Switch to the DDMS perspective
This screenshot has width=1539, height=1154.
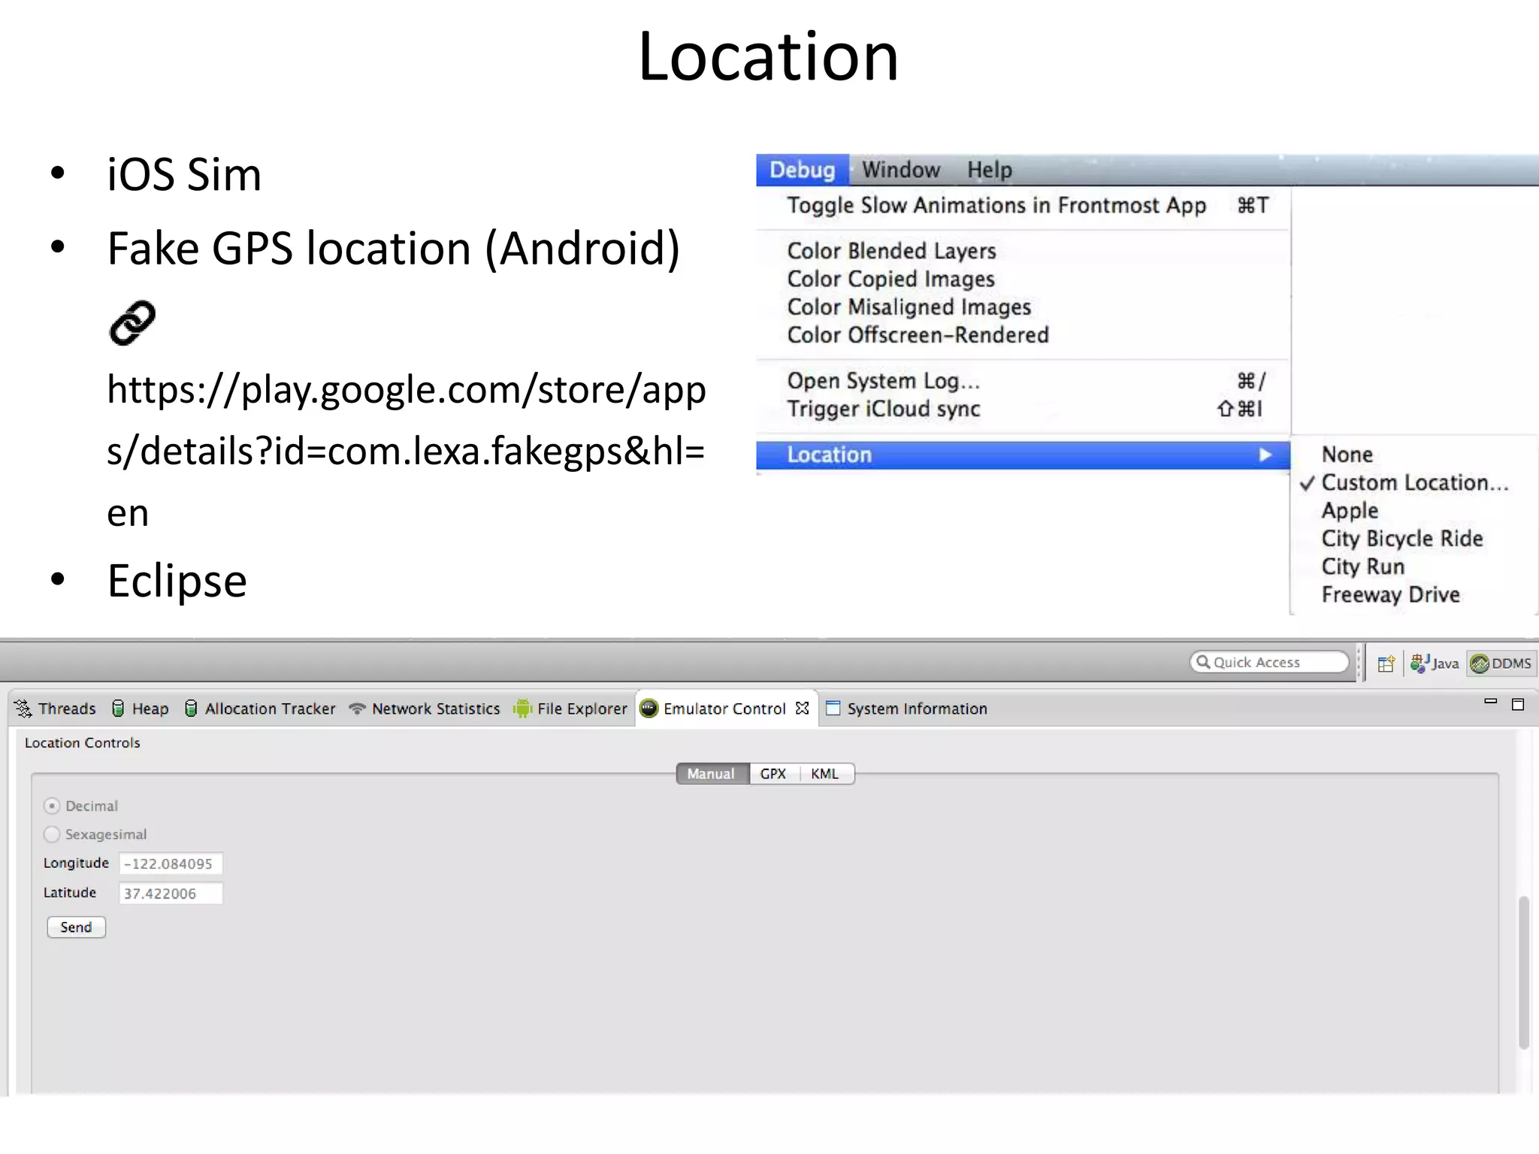pos(1501,663)
